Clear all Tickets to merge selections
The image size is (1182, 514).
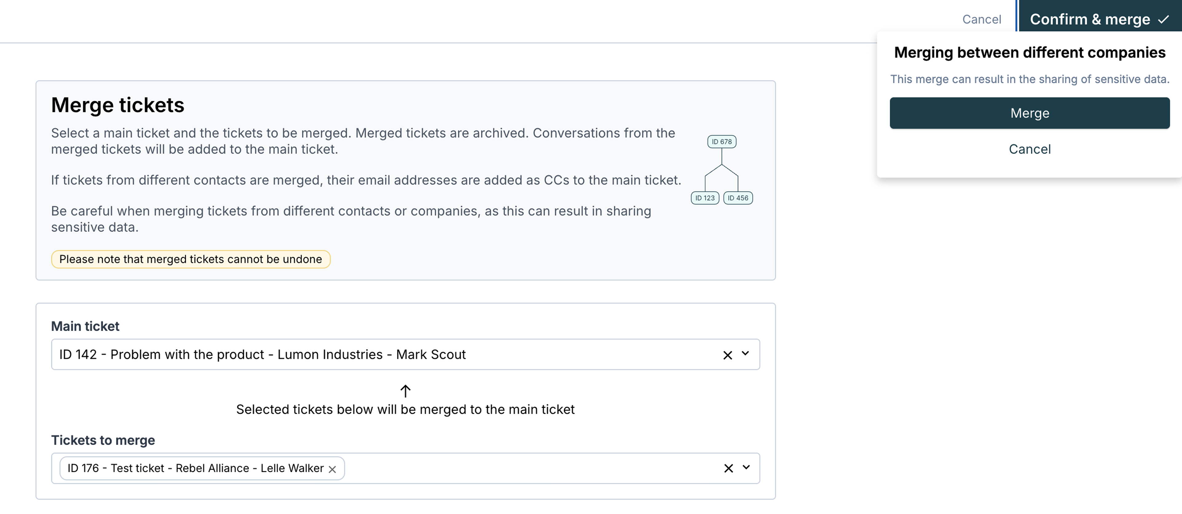728,468
